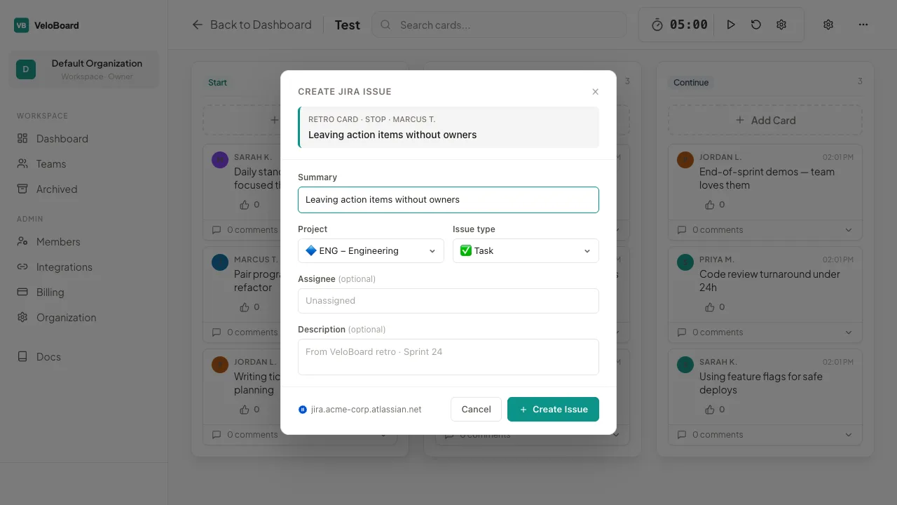Start the timer with play icon
897x505 pixels.
(731, 25)
